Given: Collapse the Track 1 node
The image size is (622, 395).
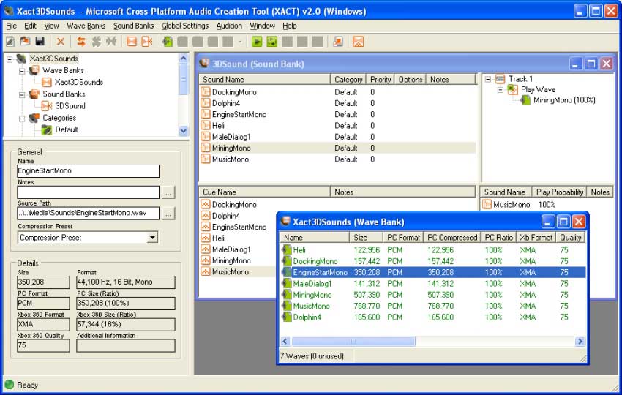Looking at the screenshot, I should click(488, 79).
